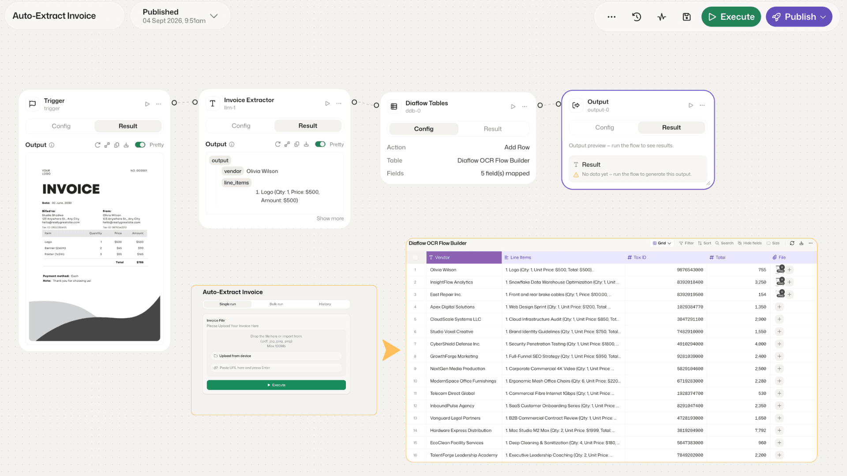Click the top-bar Execute button
The height and width of the screenshot is (476, 847).
731,17
